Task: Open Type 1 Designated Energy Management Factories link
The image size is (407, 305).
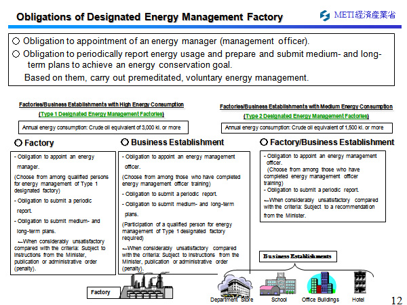Action: click(101, 115)
